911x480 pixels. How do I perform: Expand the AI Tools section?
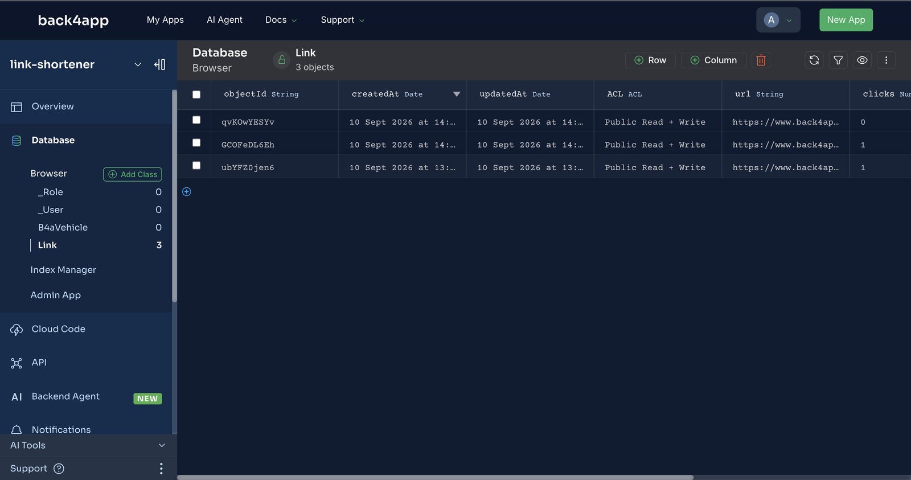tap(88, 445)
